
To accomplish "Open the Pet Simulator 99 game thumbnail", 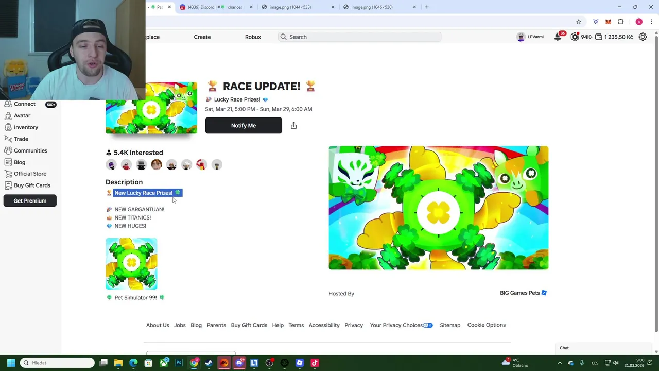I will [131, 264].
